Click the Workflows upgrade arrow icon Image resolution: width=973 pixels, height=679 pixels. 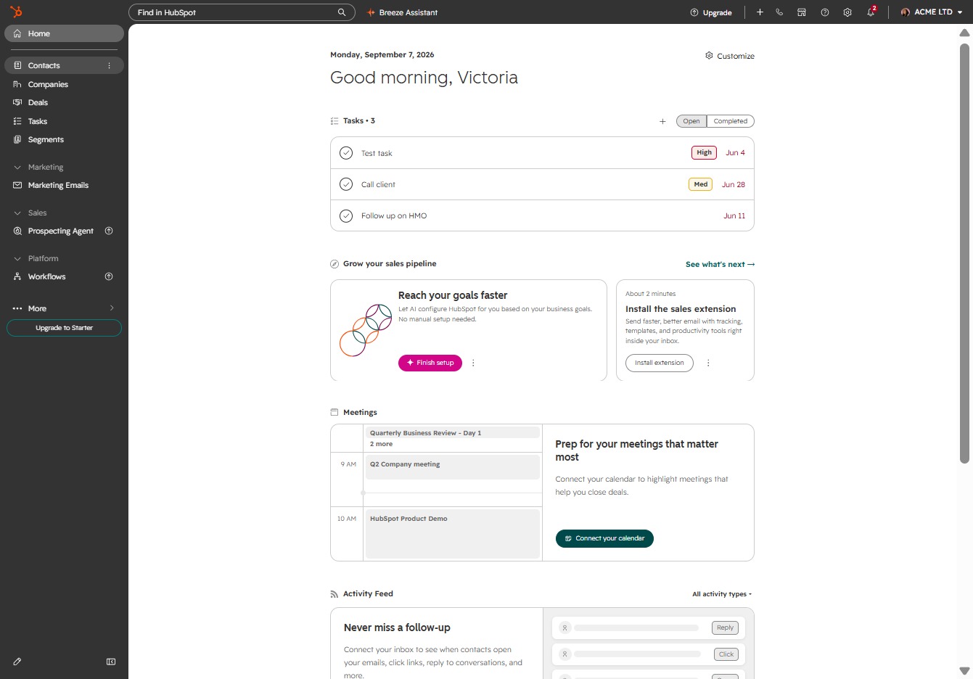tap(109, 276)
